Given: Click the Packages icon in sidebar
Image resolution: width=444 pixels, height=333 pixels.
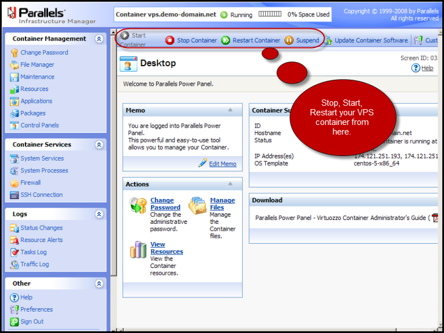Looking at the screenshot, I should pyautogui.click(x=14, y=114).
